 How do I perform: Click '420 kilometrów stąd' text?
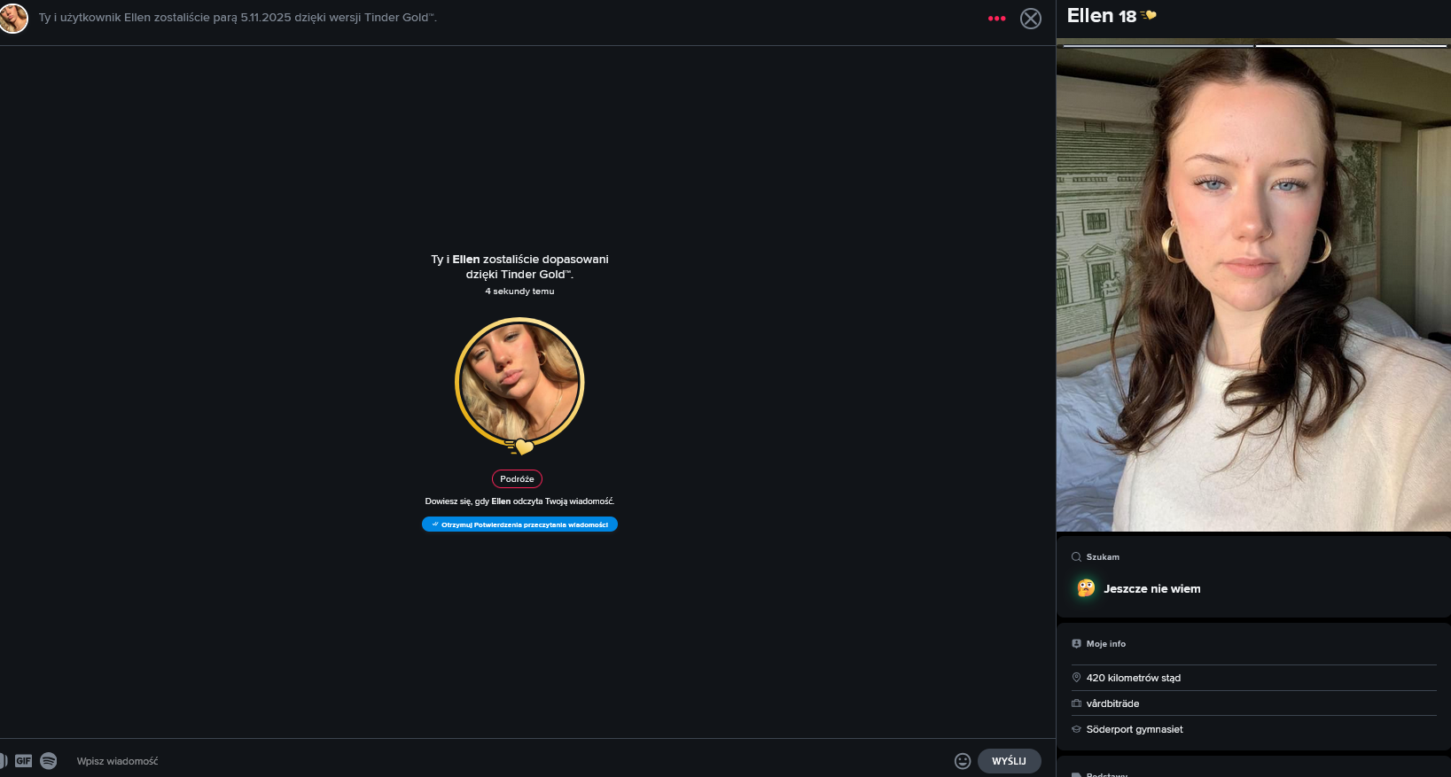[x=1134, y=679]
